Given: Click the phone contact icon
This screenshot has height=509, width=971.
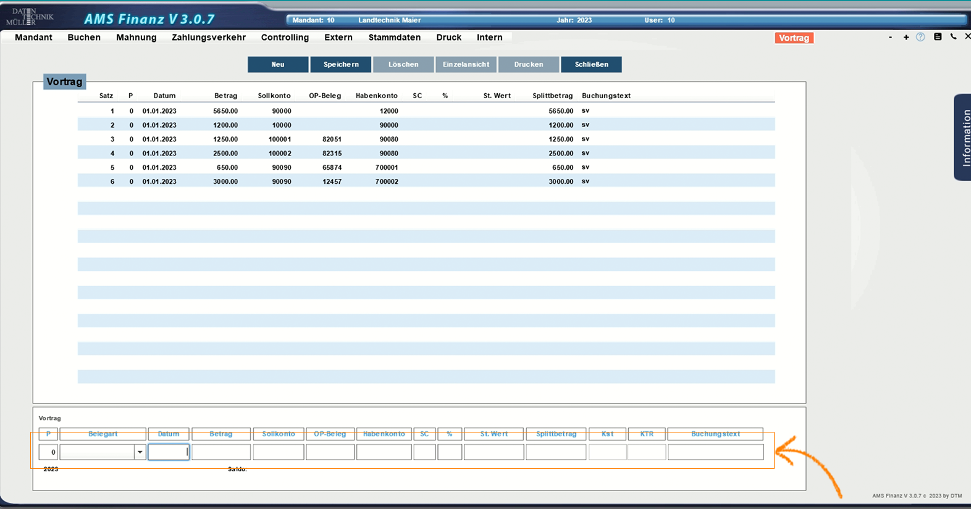Looking at the screenshot, I should [x=953, y=37].
